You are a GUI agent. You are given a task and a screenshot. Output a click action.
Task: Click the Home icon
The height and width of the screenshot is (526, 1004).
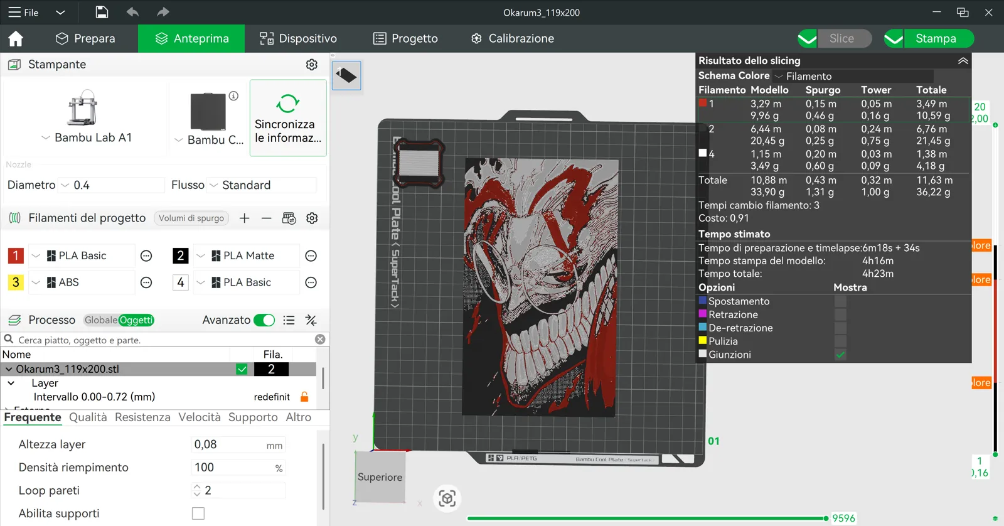[x=16, y=39]
